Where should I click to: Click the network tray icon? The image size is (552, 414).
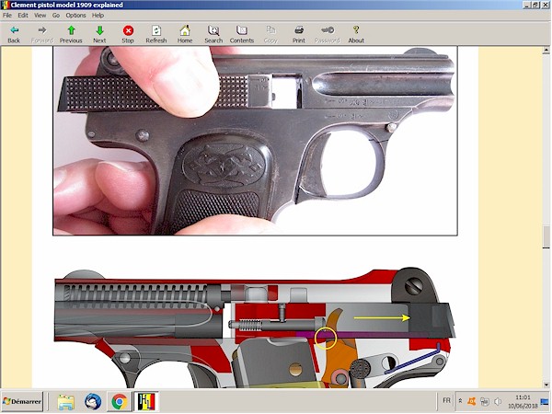pos(485,401)
